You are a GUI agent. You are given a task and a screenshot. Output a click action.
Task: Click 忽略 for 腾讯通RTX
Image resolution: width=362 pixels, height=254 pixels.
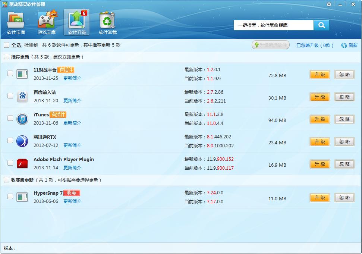(x=344, y=141)
